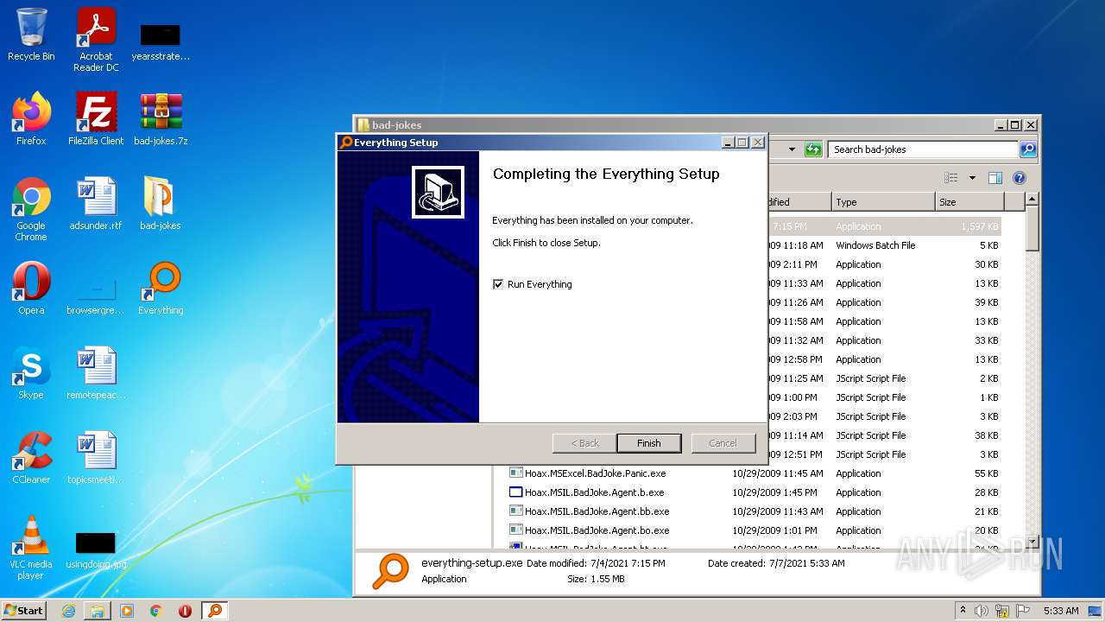Image resolution: width=1105 pixels, height=622 pixels.
Task: Click the 1,597 KB size entry
Action: tap(980, 226)
